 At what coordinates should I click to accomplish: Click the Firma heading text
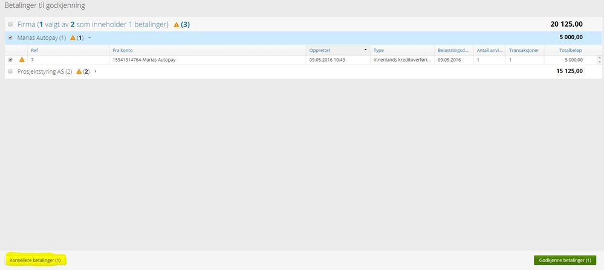coord(93,25)
